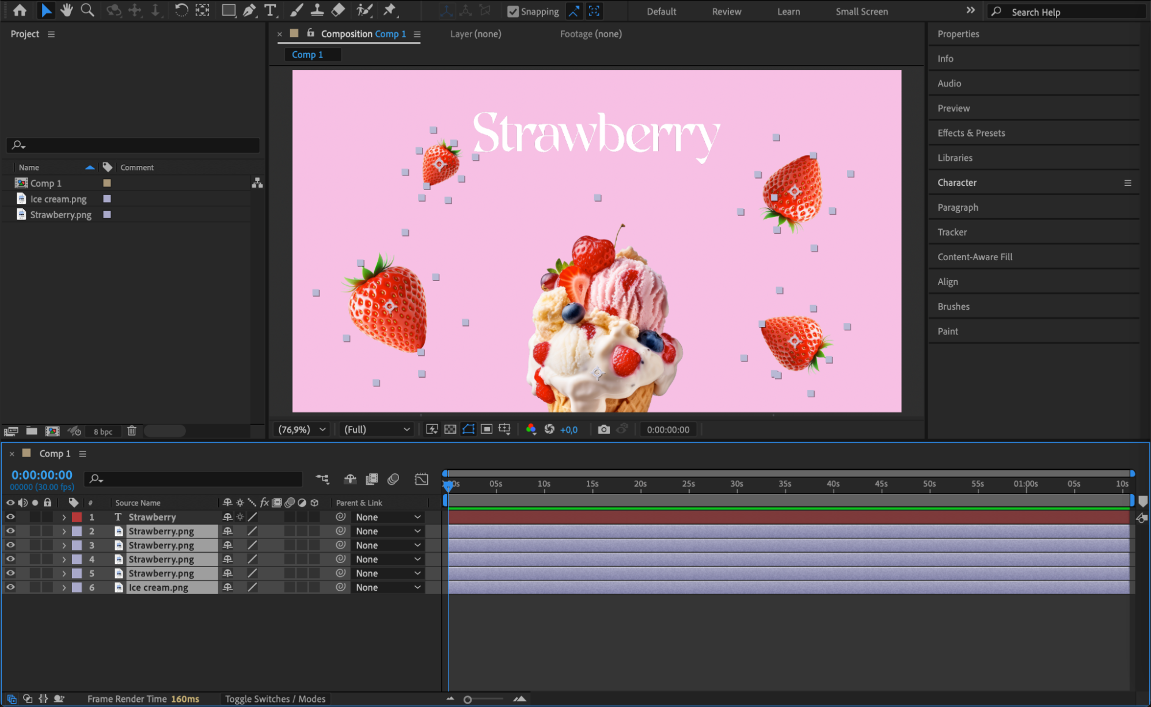Select the Rectangle shape tool

[229, 10]
